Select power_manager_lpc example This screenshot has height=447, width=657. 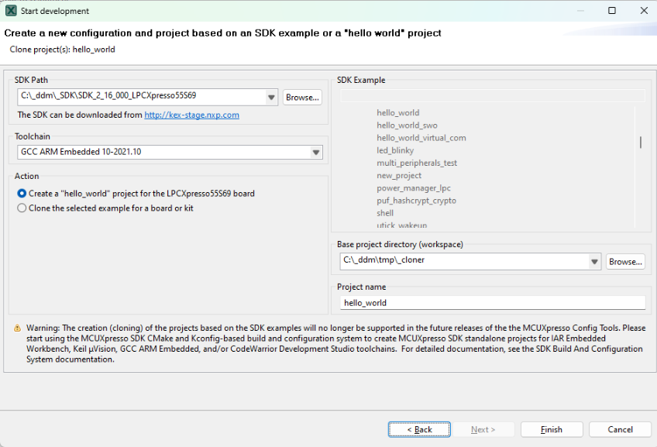413,188
